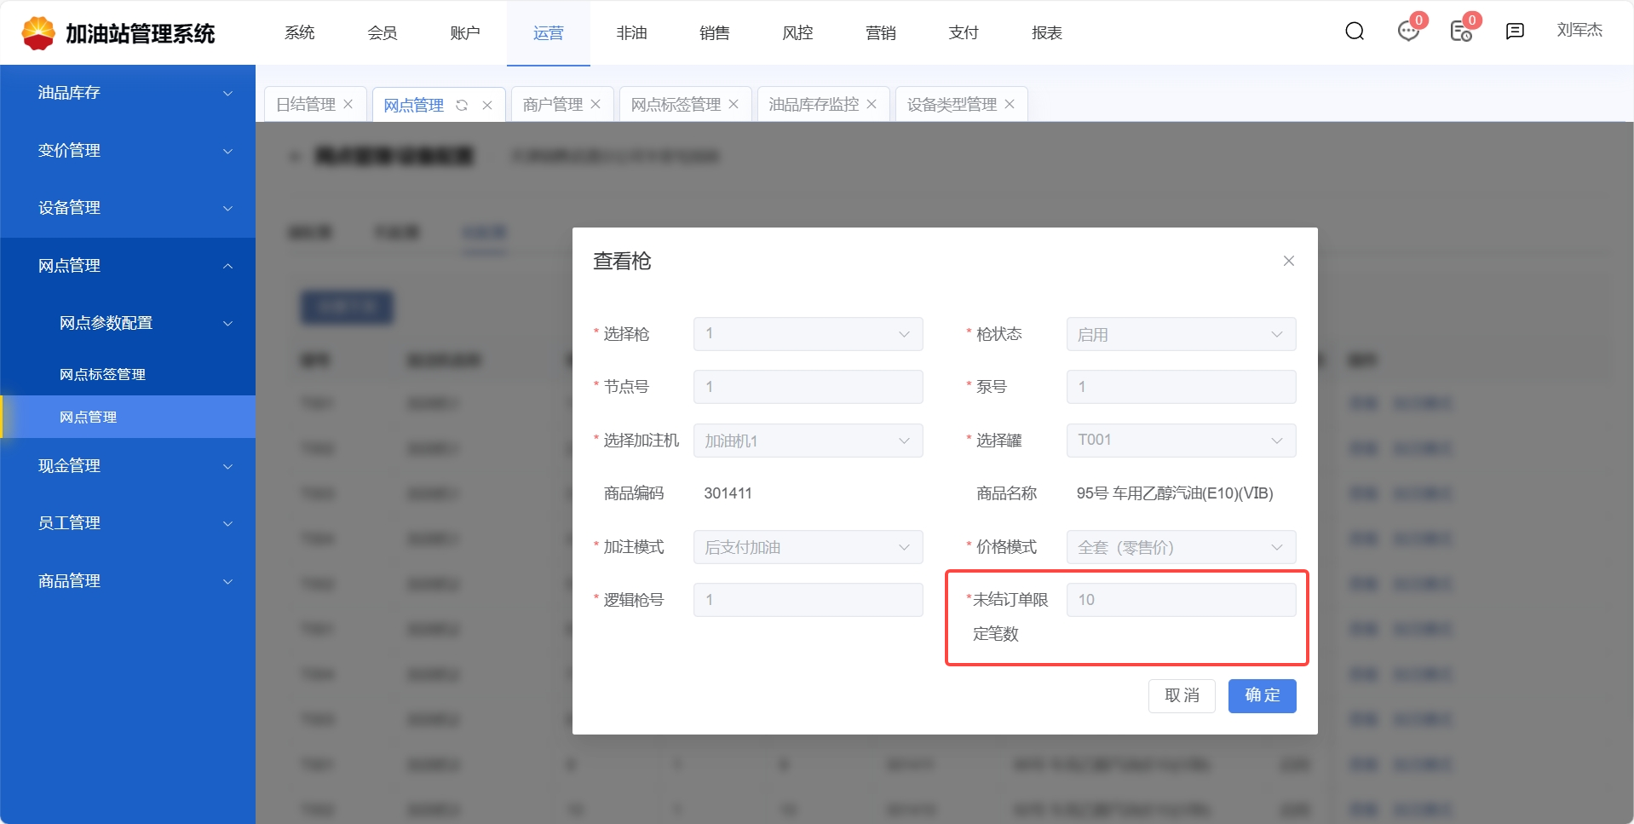Click the 未结订单限定笔数 input field

(1180, 600)
